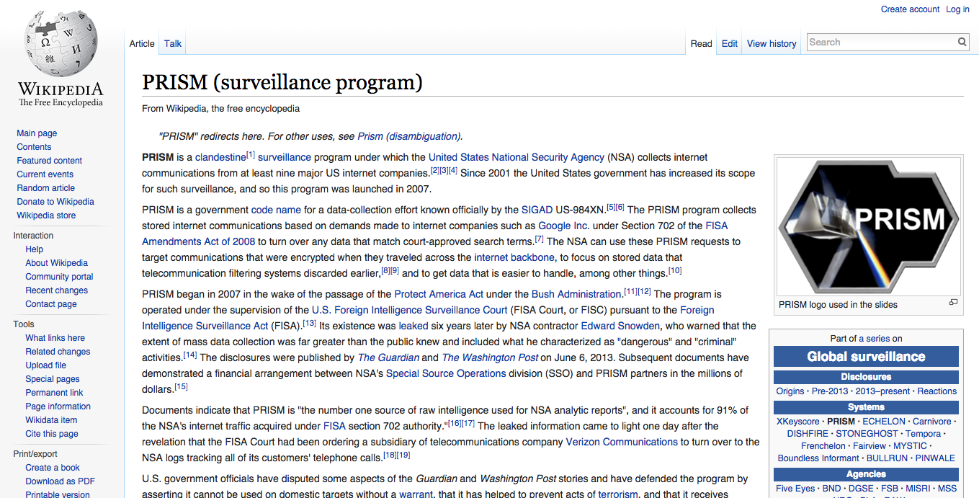Open a Random article
Viewport: 979px width, 498px height.
point(46,188)
